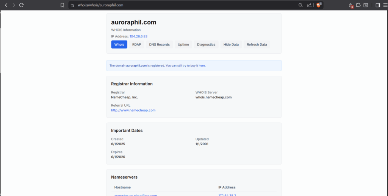Reload the current page
This screenshot has width=388, height=196.
pos(22,5)
